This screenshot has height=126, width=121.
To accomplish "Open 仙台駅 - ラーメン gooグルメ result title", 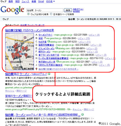I will 43,115.
